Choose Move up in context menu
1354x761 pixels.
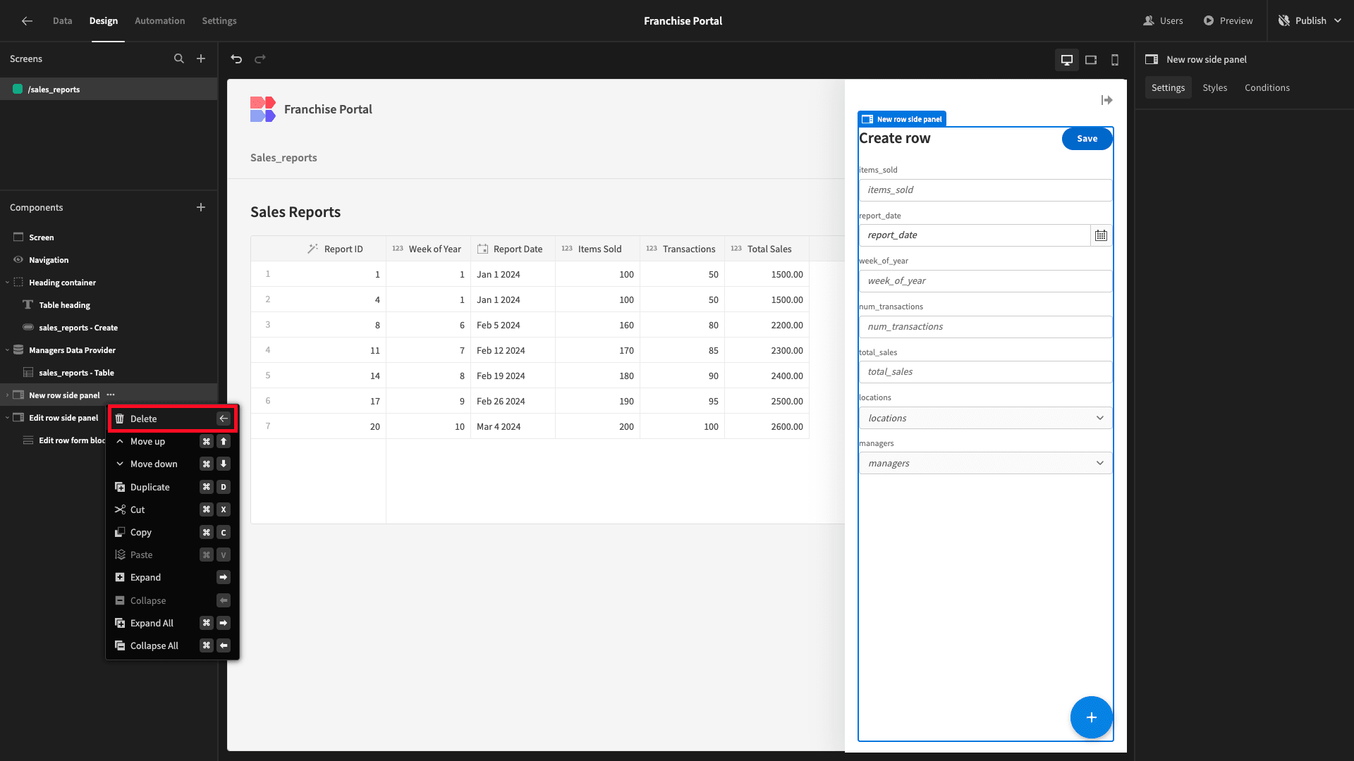[x=172, y=441]
